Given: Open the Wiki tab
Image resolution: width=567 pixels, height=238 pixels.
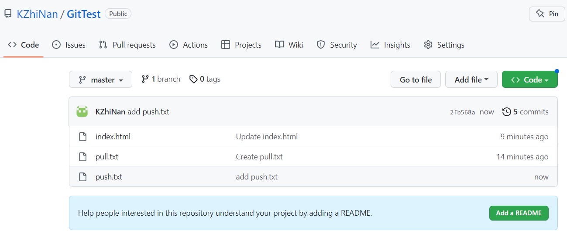Looking at the screenshot, I should [x=289, y=45].
